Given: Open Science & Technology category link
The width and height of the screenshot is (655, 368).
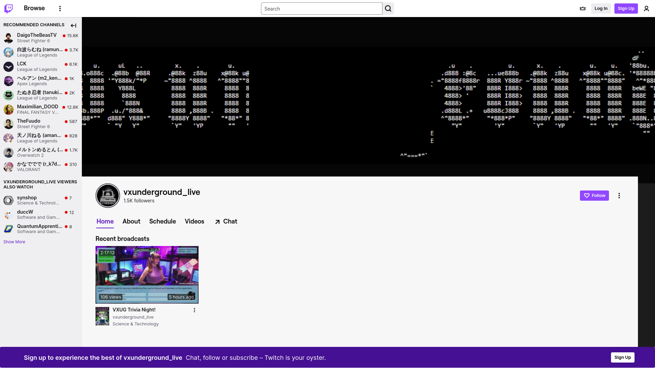Looking at the screenshot, I should pos(135,324).
